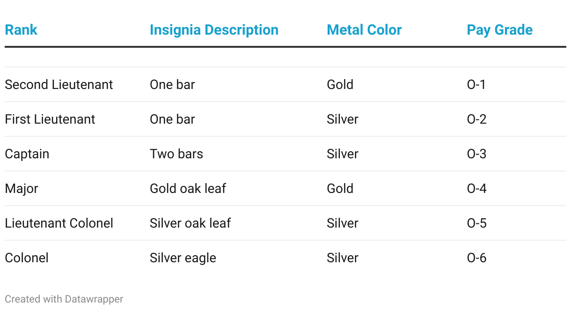Screen dimensions: 571x310
Task: Open the Created with Datawrapper link
Action: tap(64, 299)
